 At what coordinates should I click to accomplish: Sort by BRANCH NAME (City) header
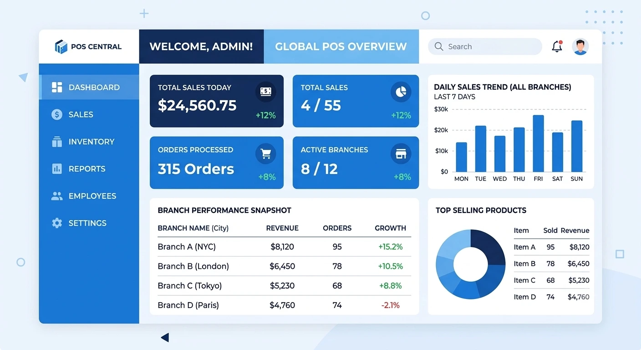tap(193, 228)
